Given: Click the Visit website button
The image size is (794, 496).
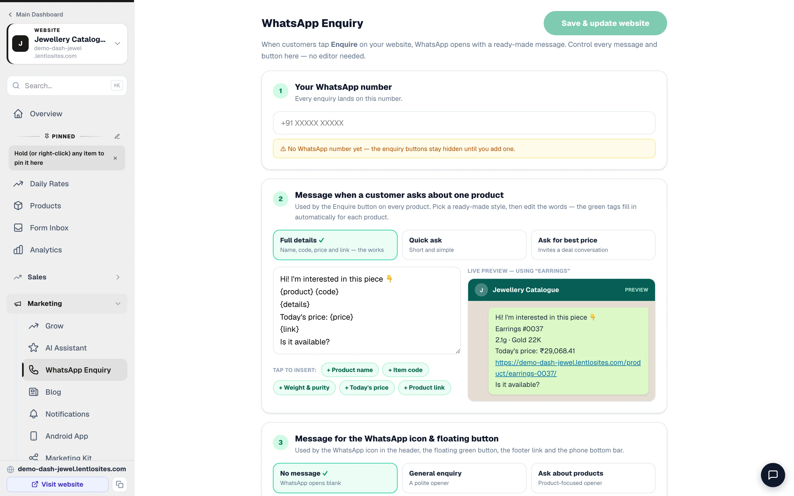Looking at the screenshot, I should pyautogui.click(x=57, y=484).
